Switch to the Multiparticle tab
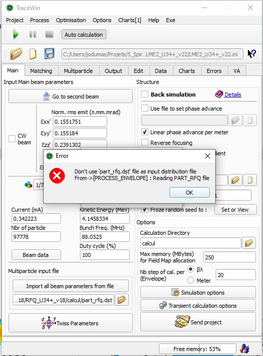Image resolution: width=263 pixels, height=356 pixels. 78,71
